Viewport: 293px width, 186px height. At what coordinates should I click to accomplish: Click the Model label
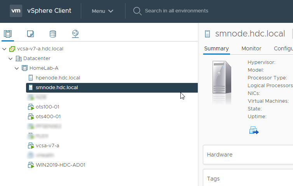point(256,70)
